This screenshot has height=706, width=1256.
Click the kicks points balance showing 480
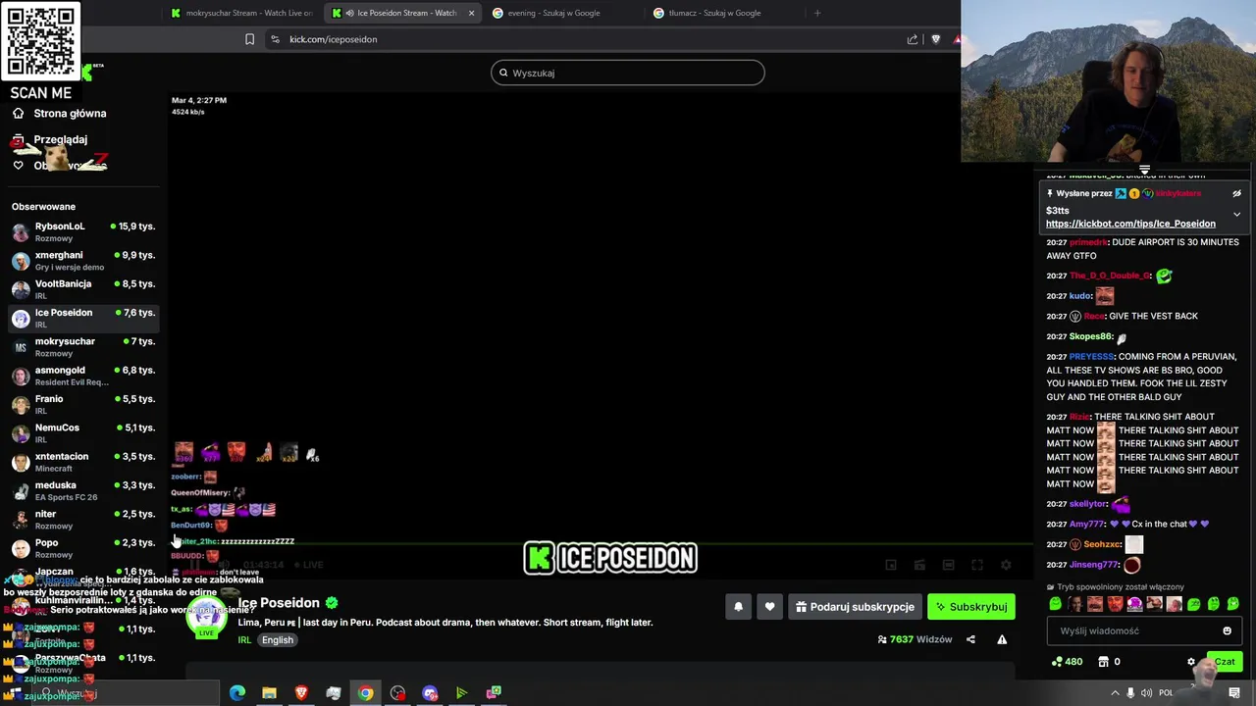(1067, 662)
